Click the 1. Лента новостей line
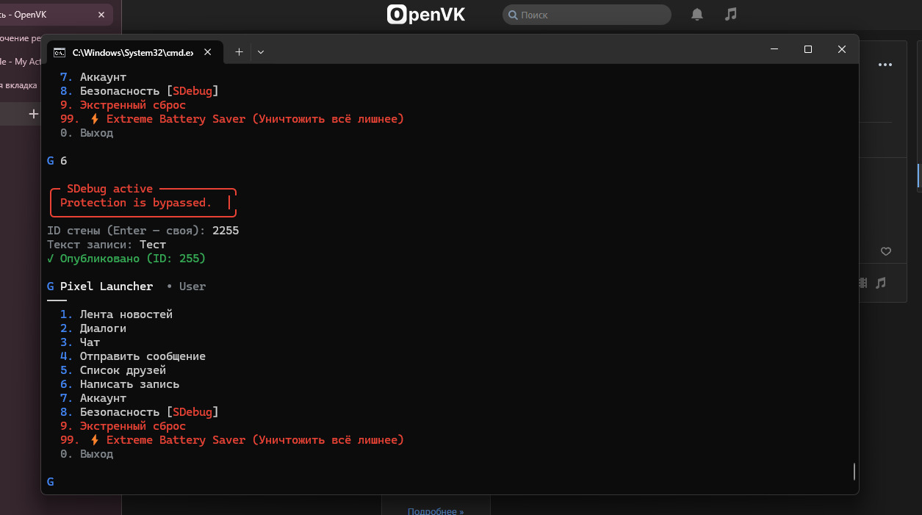 tap(116, 314)
